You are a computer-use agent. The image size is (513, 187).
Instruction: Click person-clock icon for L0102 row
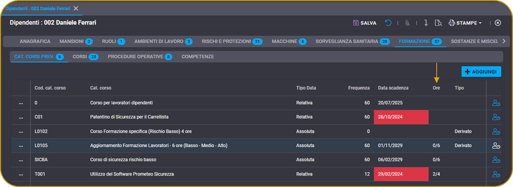[496, 132]
